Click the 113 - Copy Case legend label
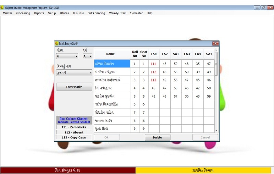Viewport: 274px width, 174px height. point(74,137)
